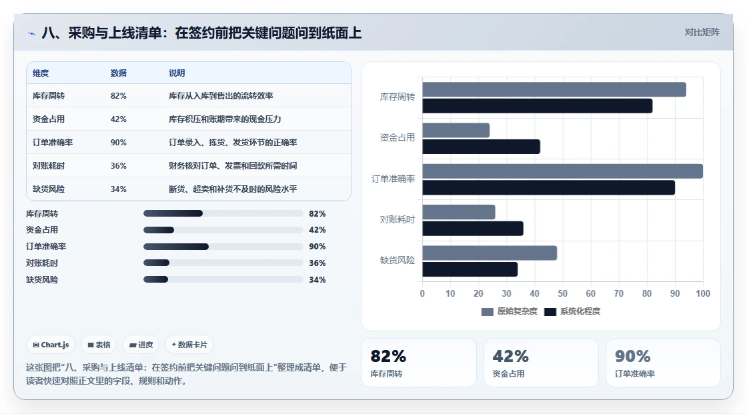Image resolution: width=747 pixels, height=414 pixels.
Task: Click the 维度 column header
Action: pyautogui.click(x=41, y=73)
